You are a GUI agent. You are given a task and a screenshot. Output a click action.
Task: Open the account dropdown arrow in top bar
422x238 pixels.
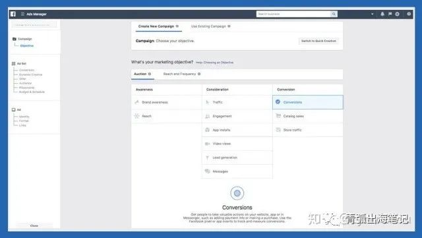[x=372, y=14]
